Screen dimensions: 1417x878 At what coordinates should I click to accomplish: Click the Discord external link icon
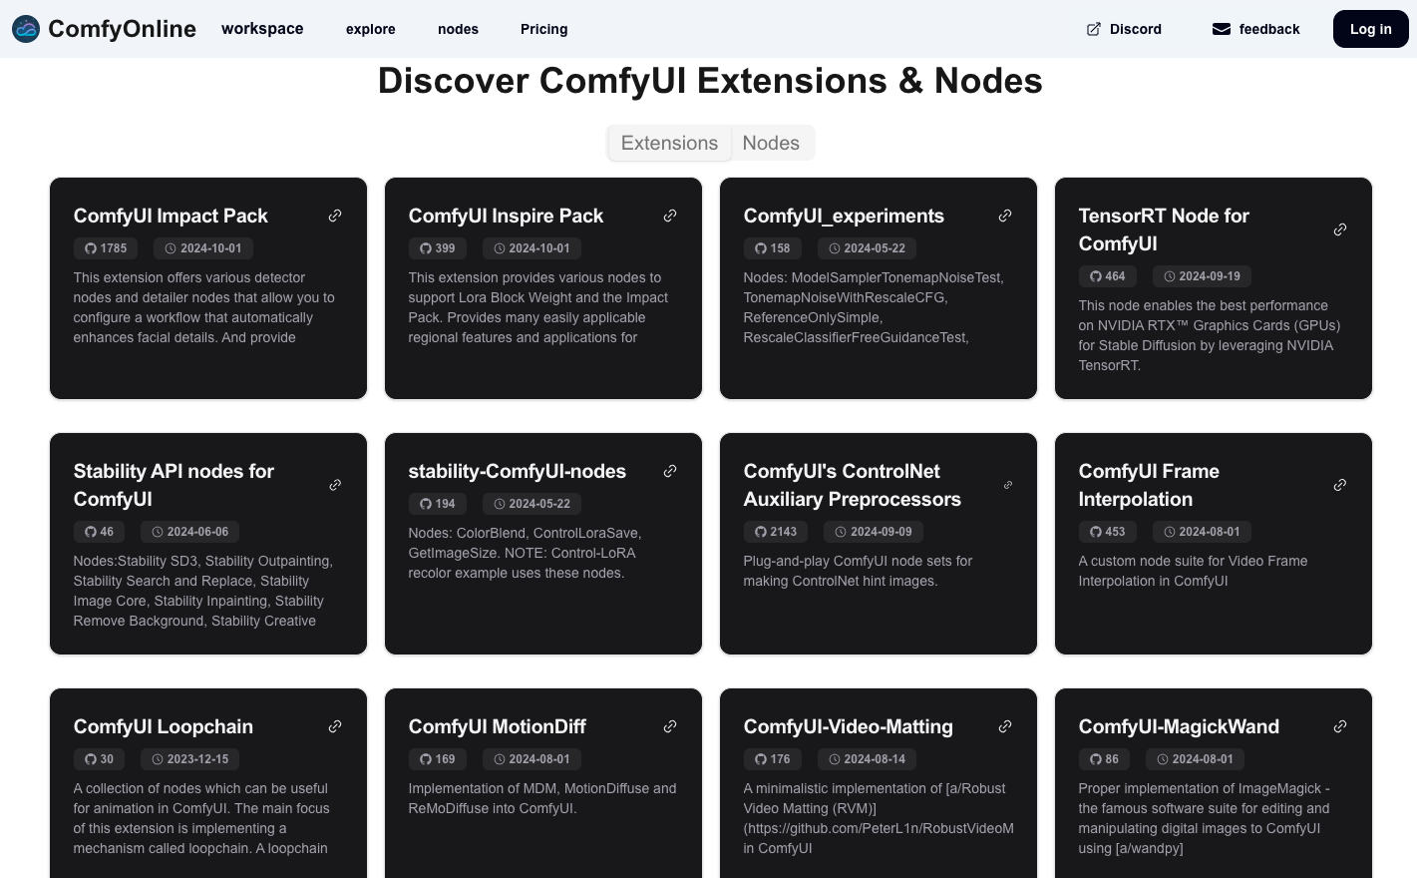click(x=1094, y=29)
